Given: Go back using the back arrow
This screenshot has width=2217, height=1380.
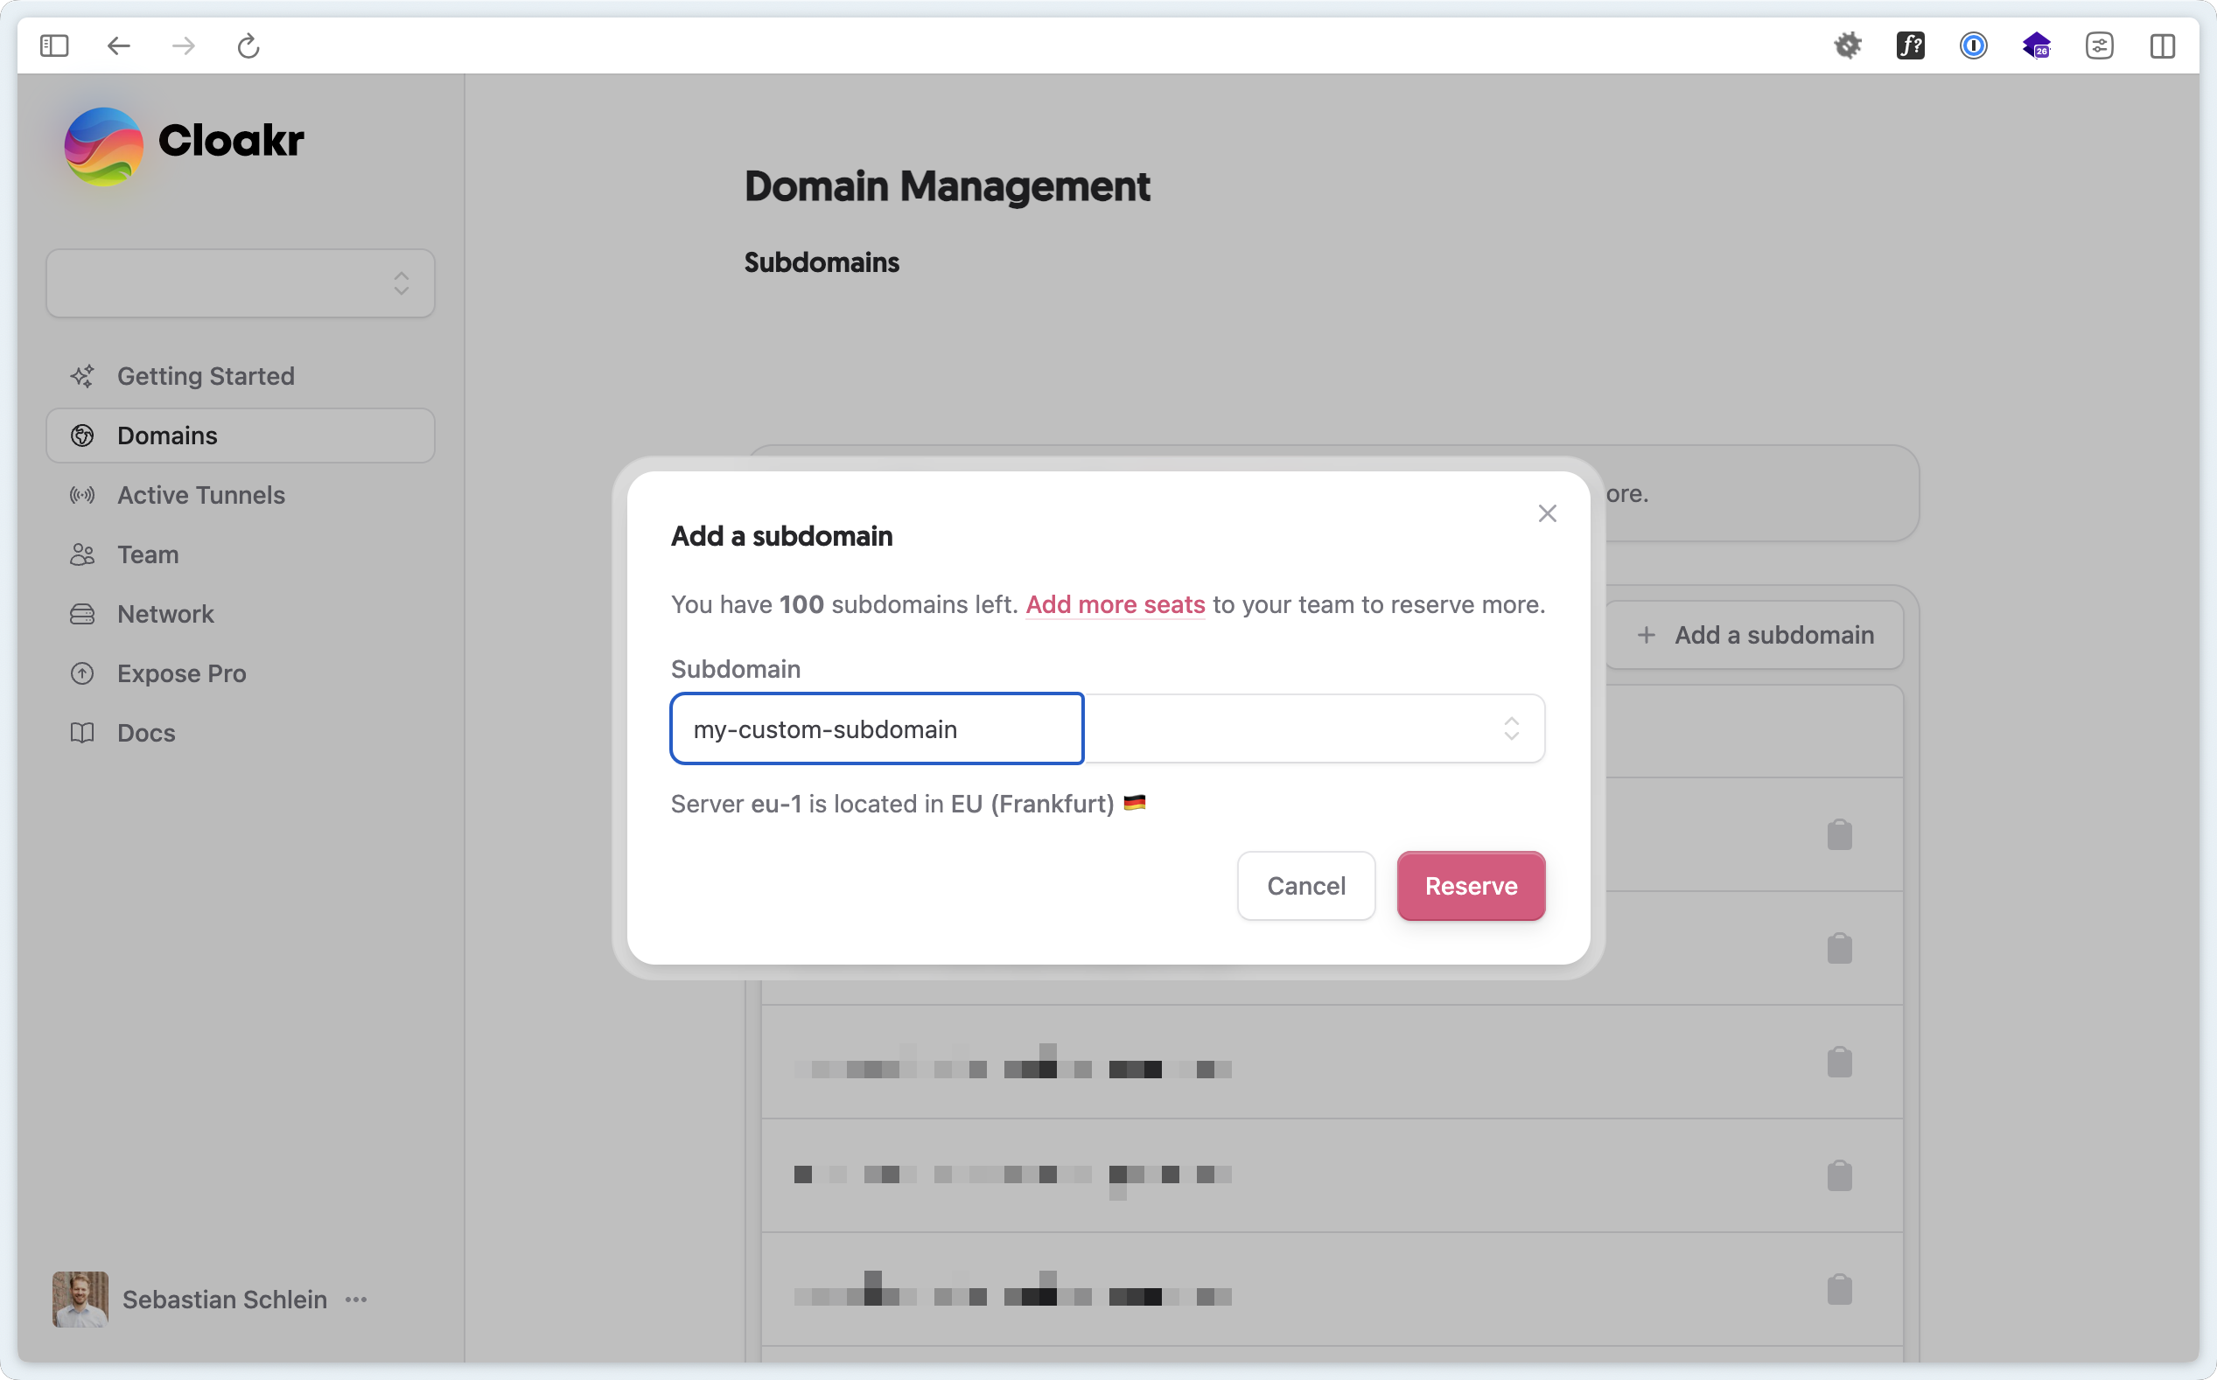Looking at the screenshot, I should tap(119, 45).
